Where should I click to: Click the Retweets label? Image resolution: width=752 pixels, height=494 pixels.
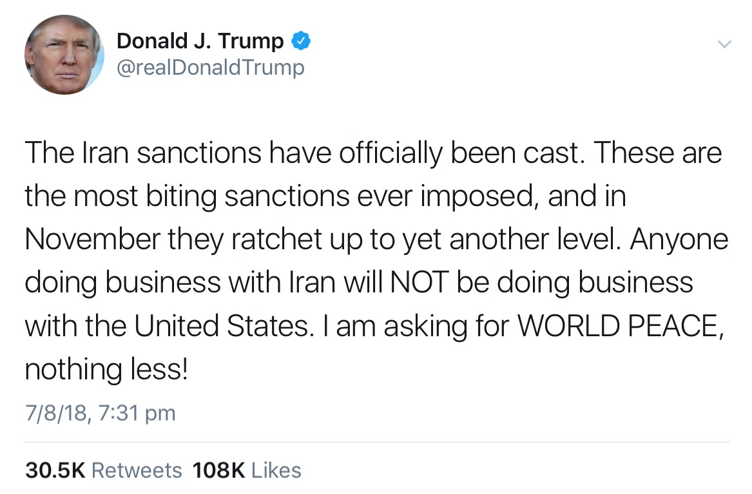(x=137, y=470)
